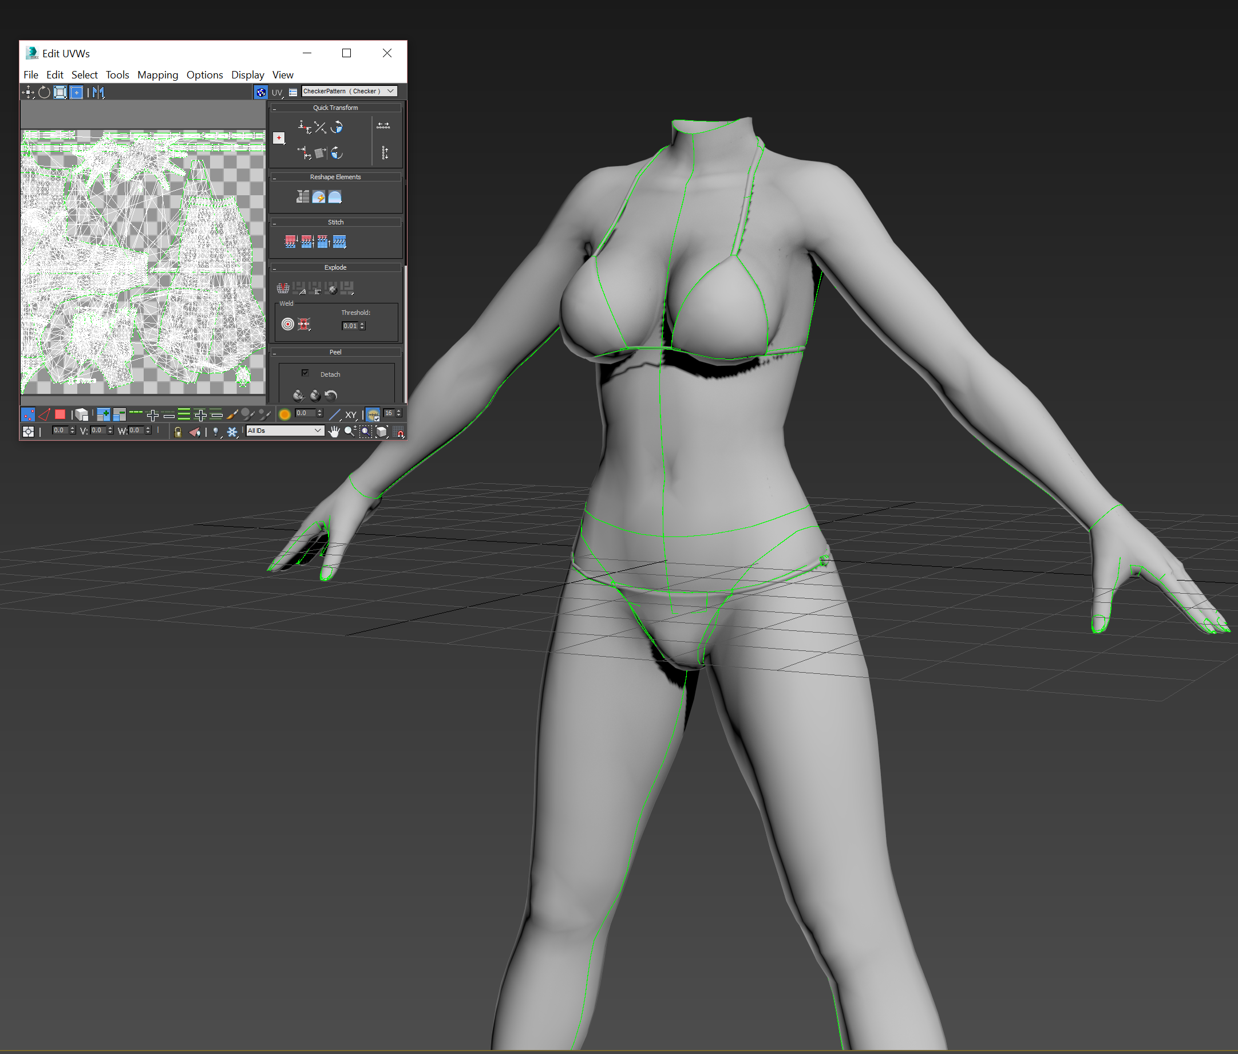The height and width of the screenshot is (1054, 1238).
Task: Toggle Show Multi-Material checker map button
Action: tap(261, 92)
